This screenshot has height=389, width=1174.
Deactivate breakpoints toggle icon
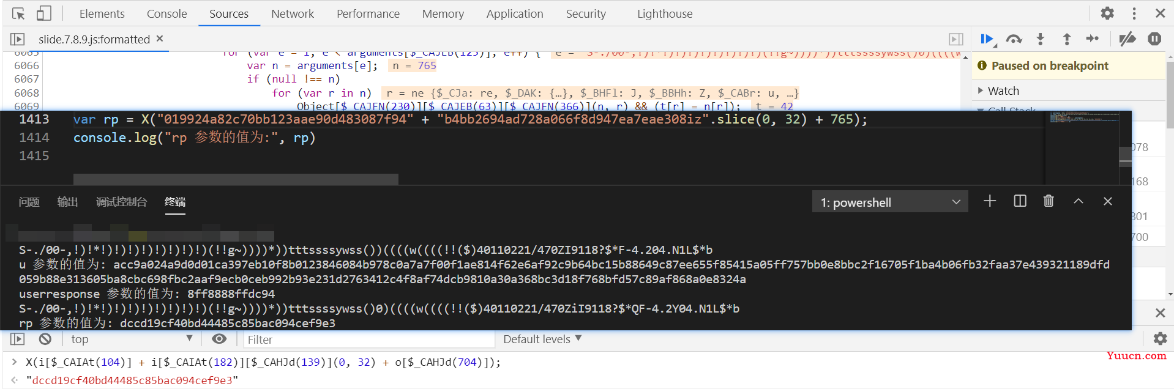click(x=1127, y=39)
